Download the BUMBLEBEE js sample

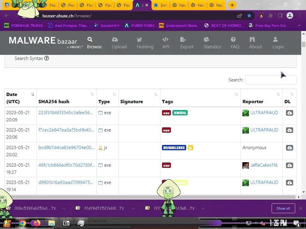(x=289, y=148)
